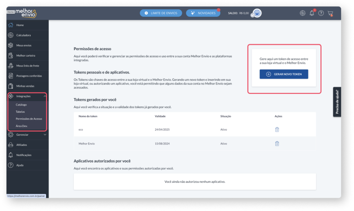Image resolution: width=354 pixels, height=211 pixels.
Task: Open Calculadora from the sidebar
Action: tap(24, 35)
